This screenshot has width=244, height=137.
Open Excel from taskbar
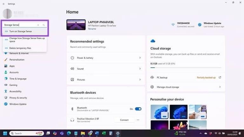pos(104,133)
